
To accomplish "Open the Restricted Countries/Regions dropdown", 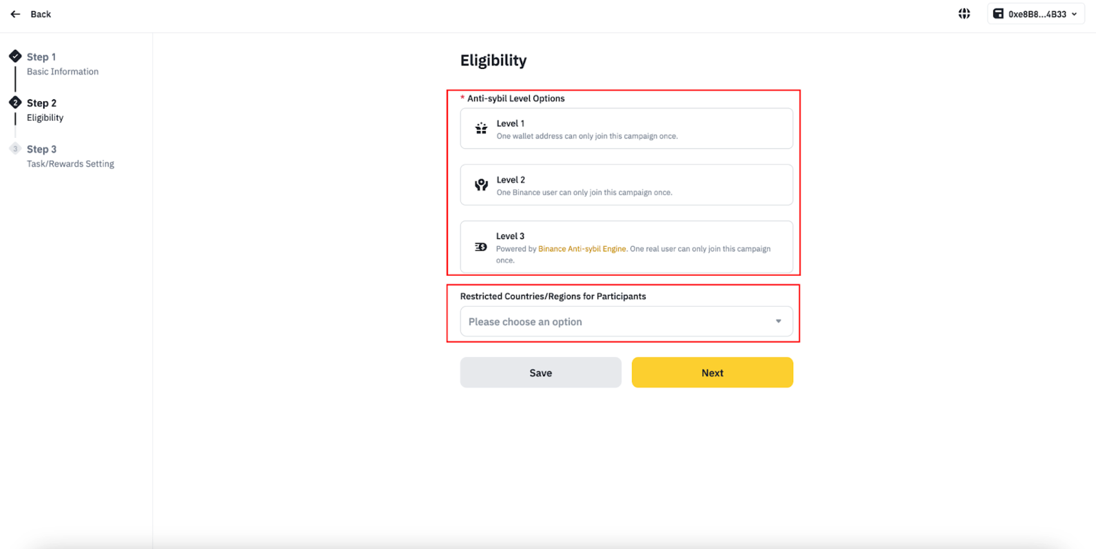I will (x=619, y=322).
